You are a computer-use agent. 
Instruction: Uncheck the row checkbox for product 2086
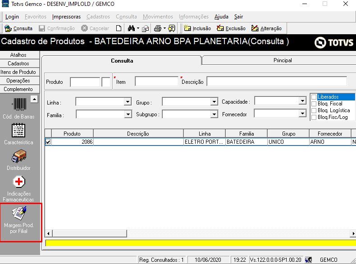pos(48,142)
